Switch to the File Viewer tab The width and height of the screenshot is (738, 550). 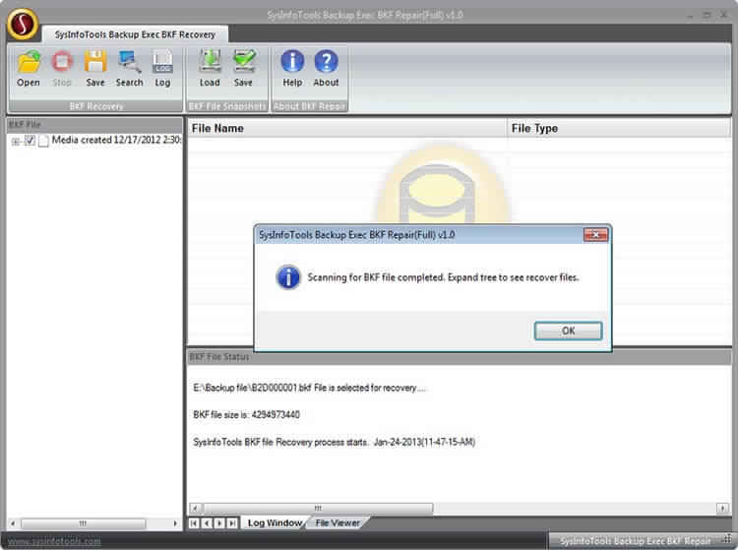(337, 522)
